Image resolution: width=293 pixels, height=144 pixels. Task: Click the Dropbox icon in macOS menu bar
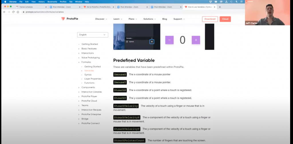point(211,2)
